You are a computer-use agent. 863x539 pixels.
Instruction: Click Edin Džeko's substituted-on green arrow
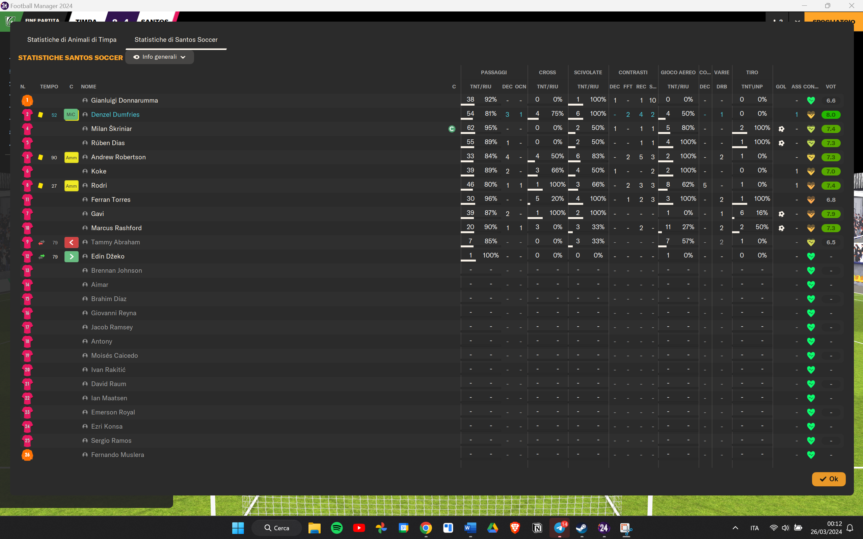point(71,256)
